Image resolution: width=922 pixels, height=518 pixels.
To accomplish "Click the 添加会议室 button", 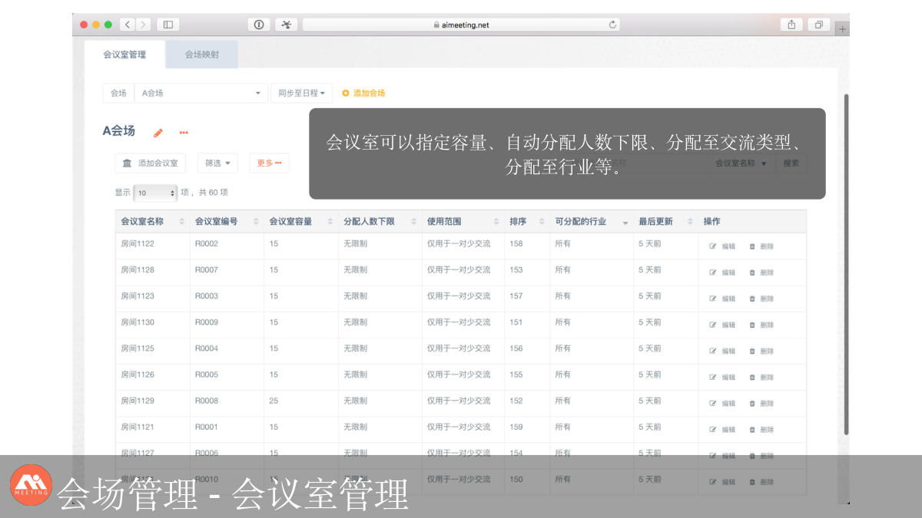I will point(151,163).
